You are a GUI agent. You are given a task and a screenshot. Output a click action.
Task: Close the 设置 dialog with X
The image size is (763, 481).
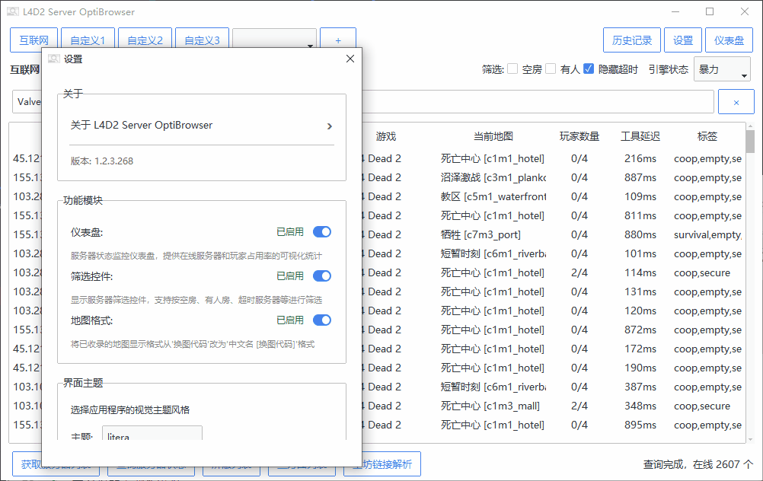(350, 59)
